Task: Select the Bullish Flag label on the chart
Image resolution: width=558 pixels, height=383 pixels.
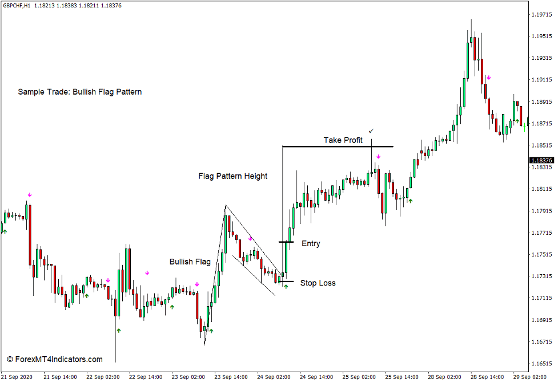Action: pyautogui.click(x=190, y=262)
